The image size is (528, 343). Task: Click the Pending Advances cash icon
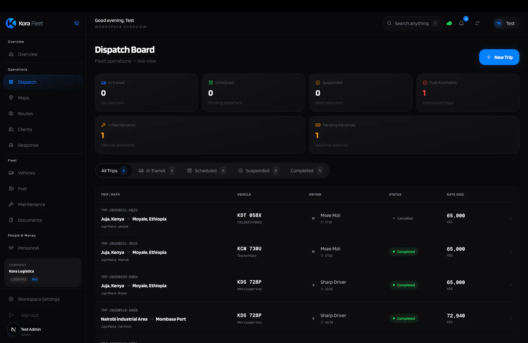(318, 125)
